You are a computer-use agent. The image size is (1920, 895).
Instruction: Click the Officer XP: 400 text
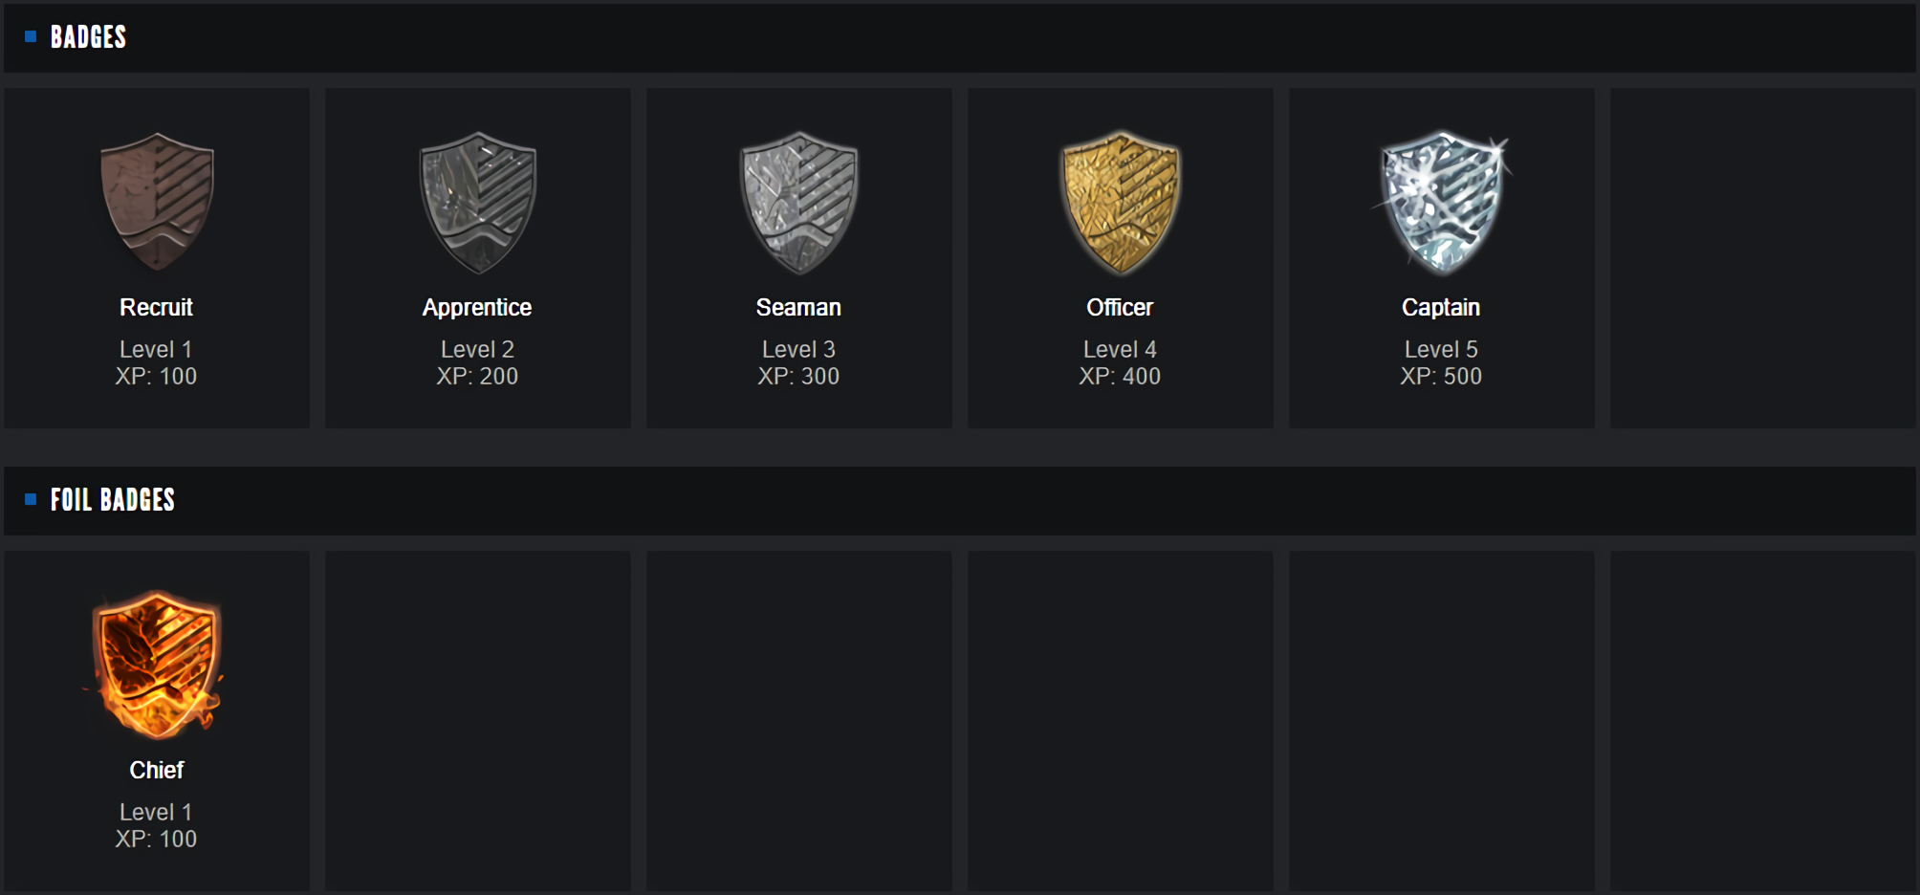1120,376
